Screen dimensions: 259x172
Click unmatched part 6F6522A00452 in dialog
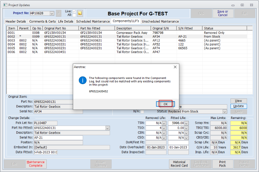(99, 91)
